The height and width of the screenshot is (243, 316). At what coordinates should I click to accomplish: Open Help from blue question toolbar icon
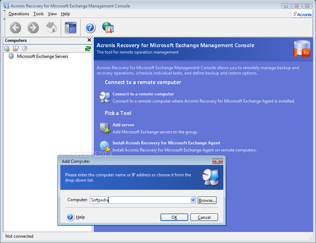click(90, 28)
